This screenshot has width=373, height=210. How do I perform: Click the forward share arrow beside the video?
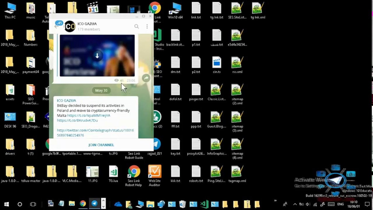tap(146, 78)
